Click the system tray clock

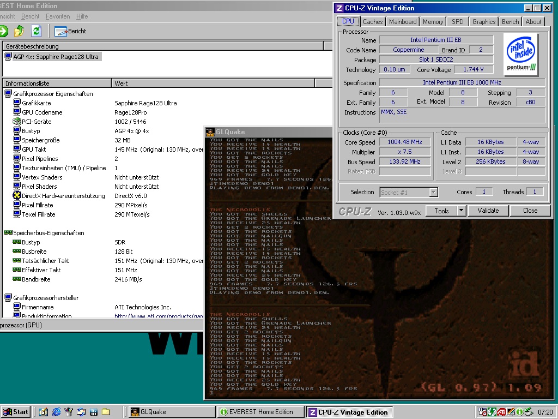click(x=545, y=412)
